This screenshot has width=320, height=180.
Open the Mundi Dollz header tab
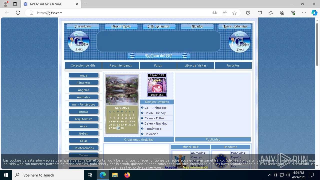coord(121,26)
